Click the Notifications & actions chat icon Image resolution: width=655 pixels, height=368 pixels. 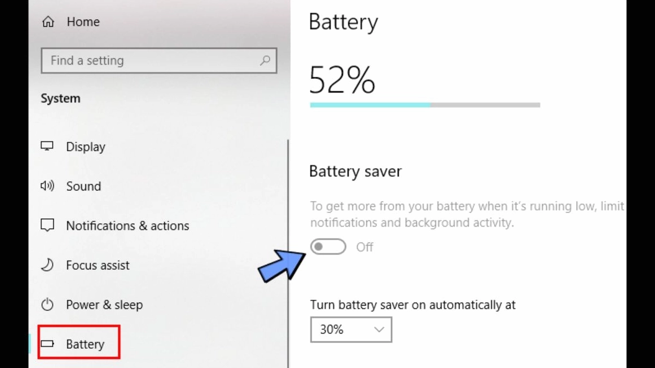click(47, 225)
